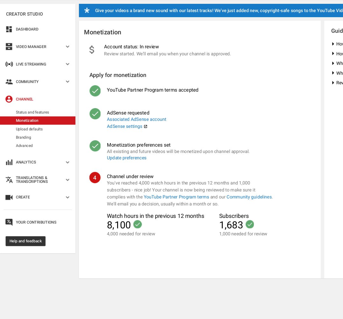Click the Your Contributions icon
Screen dimensions: 343x319
pos(9,222)
